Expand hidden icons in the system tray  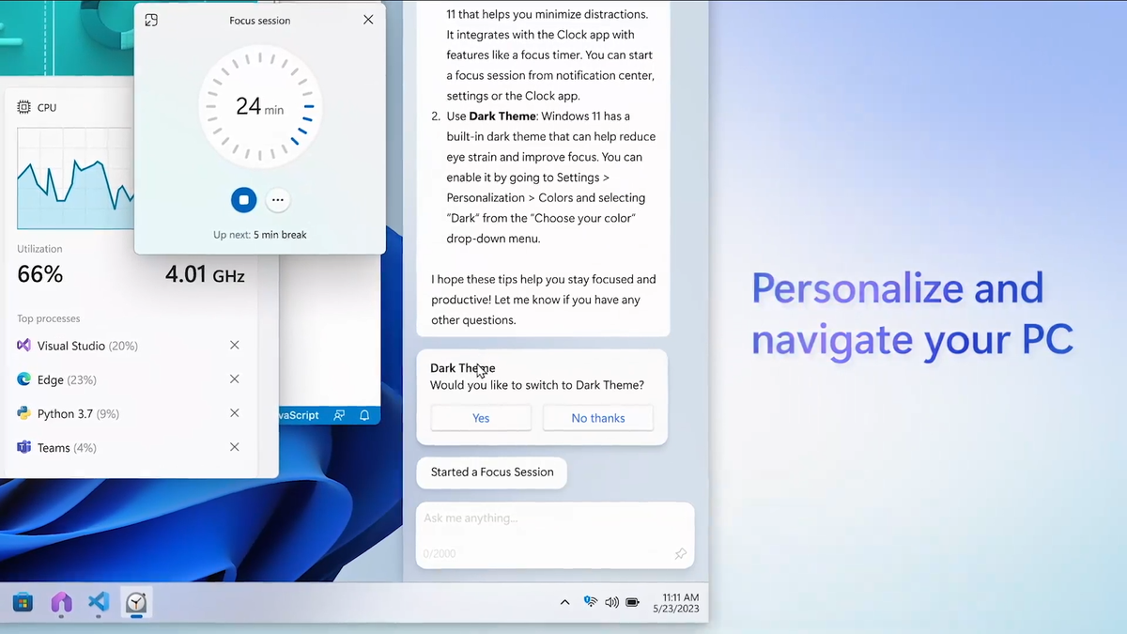[x=564, y=602]
